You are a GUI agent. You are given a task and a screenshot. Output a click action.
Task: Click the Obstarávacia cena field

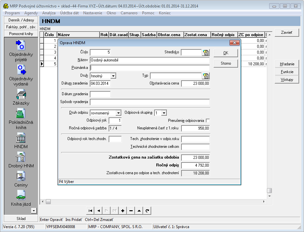tap(195, 84)
